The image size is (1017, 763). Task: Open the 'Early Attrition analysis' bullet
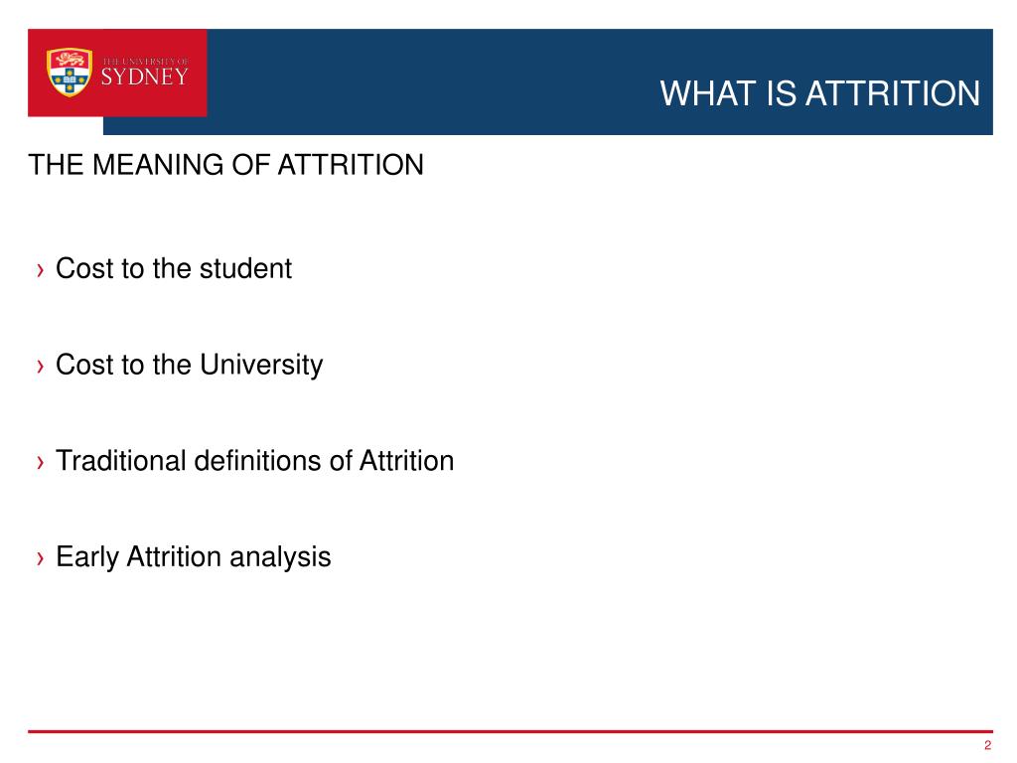tap(194, 556)
